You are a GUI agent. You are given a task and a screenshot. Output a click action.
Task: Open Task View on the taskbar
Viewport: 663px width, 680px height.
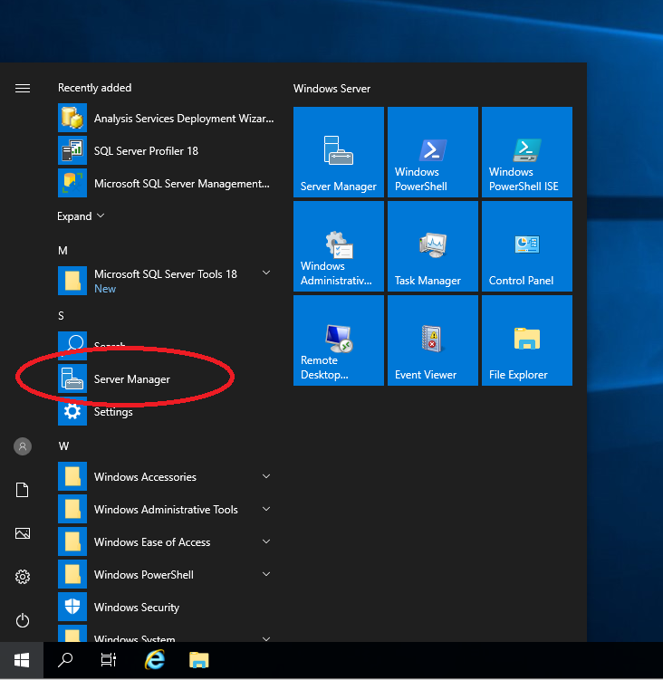(x=109, y=660)
